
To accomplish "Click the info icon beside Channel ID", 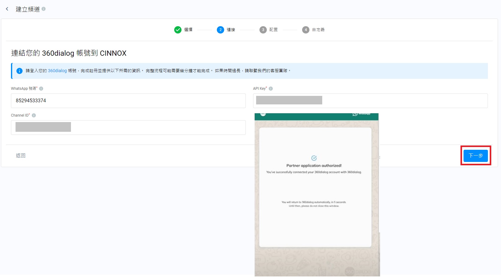I will point(34,115).
